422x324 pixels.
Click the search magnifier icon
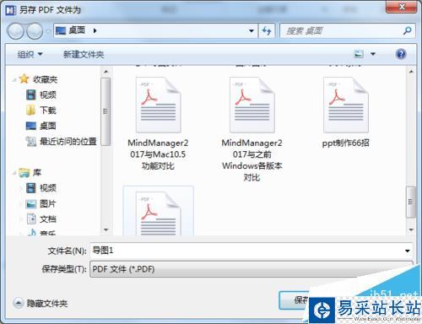[407, 30]
